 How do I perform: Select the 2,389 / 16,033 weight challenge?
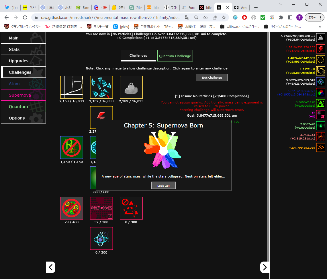pos(131,87)
